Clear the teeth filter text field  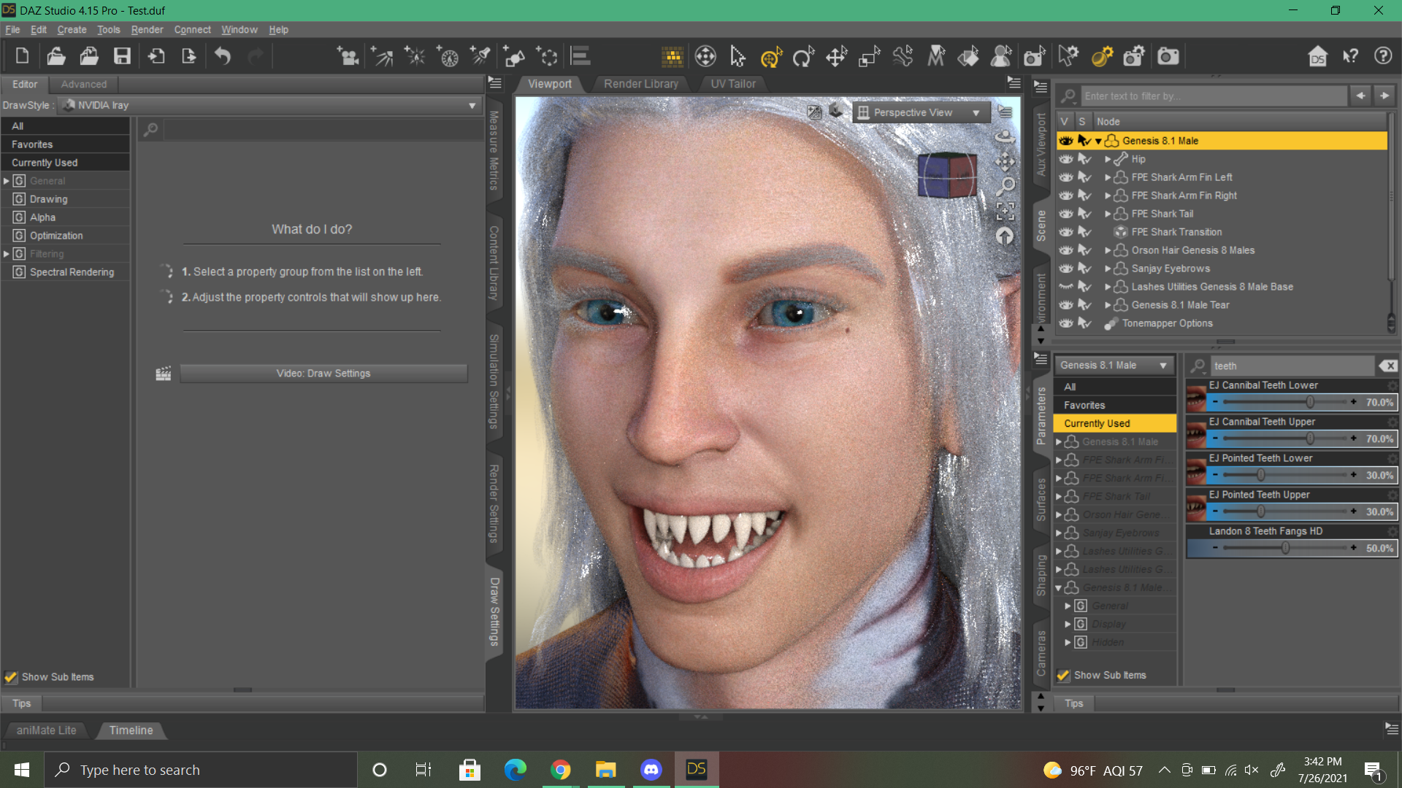pos(1387,366)
